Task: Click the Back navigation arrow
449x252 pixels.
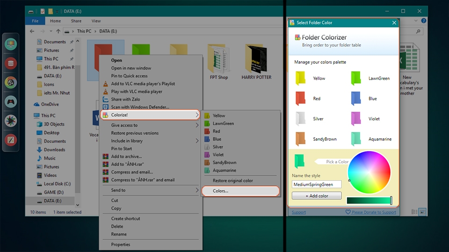Action: pos(32,31)
